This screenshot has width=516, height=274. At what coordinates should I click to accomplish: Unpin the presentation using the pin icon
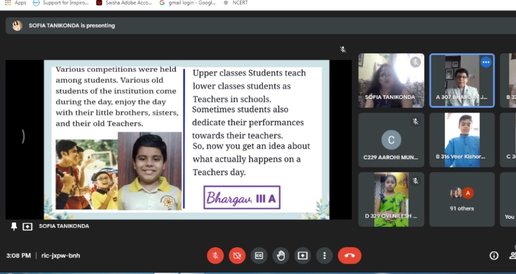14,227
